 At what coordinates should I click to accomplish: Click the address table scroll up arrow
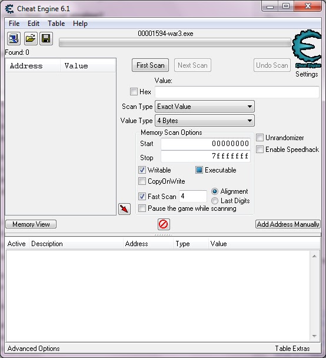pos(314,256)
